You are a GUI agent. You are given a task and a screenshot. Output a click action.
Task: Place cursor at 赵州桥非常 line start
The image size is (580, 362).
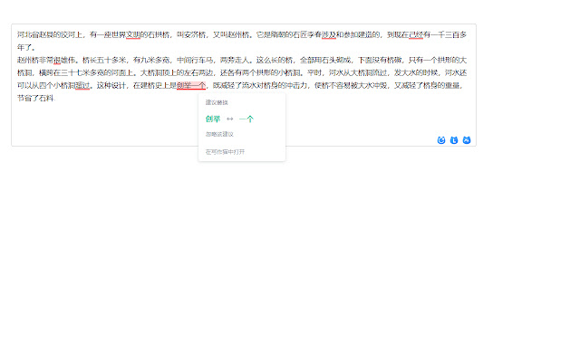tap(17, 61)
